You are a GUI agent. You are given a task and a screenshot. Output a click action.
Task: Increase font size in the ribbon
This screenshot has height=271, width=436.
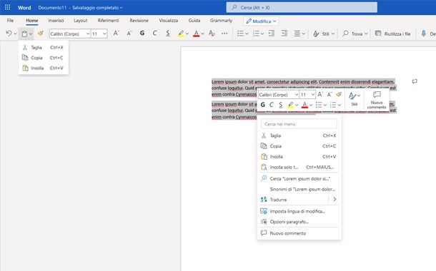pos(116,34)
